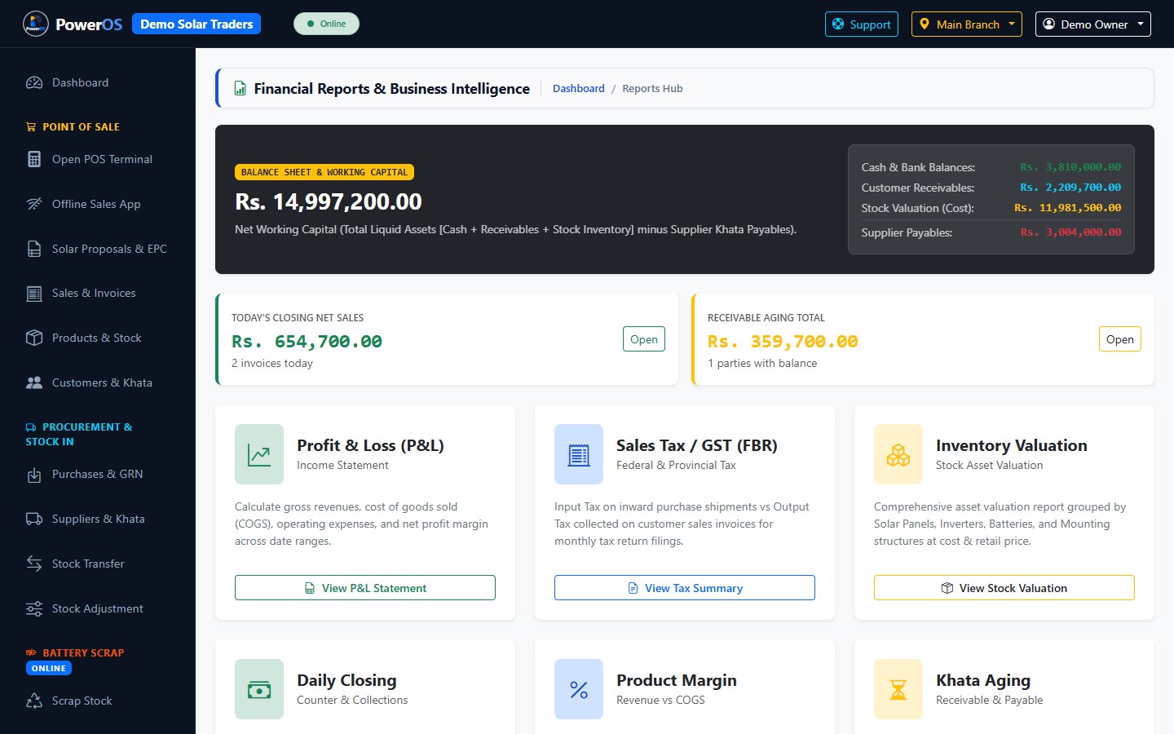Click the Demo Solar Traders badge

(x=196, y=24)
